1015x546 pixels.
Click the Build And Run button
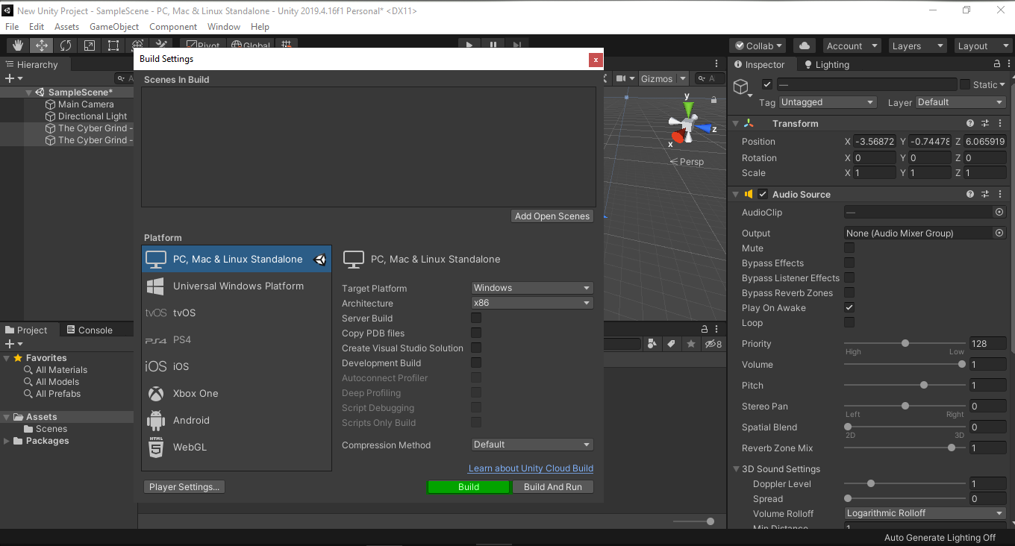coord(553,487)
